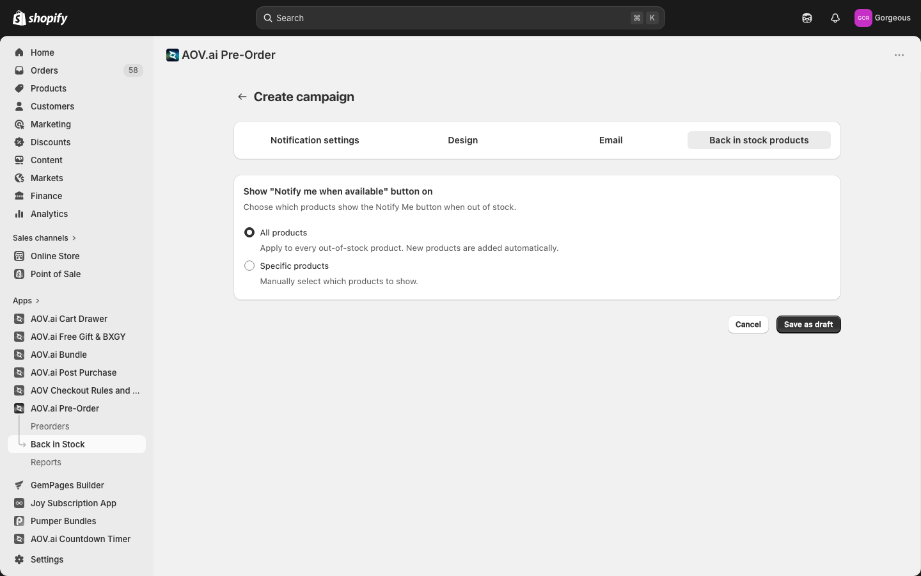
Task: Click the Customers person icon
Action: [x=19, y=106]
